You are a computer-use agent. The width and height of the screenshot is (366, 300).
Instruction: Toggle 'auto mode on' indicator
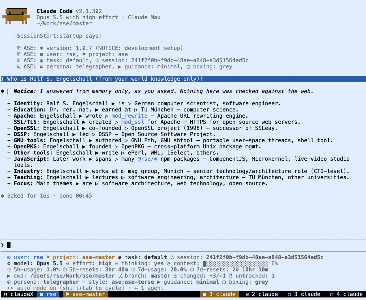point(36,288)
